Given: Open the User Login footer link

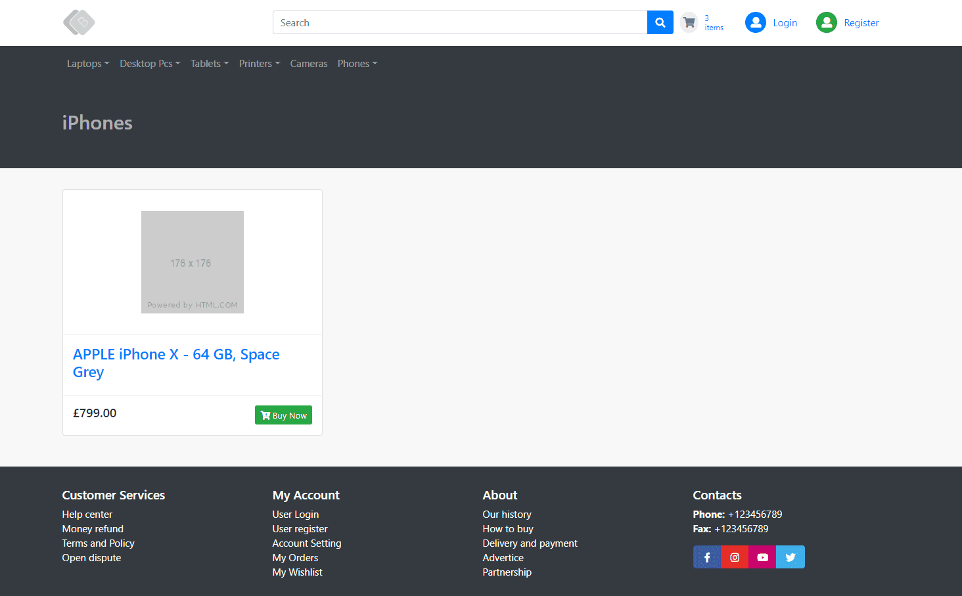Looking at the screenshot, I should coord(296,515).
